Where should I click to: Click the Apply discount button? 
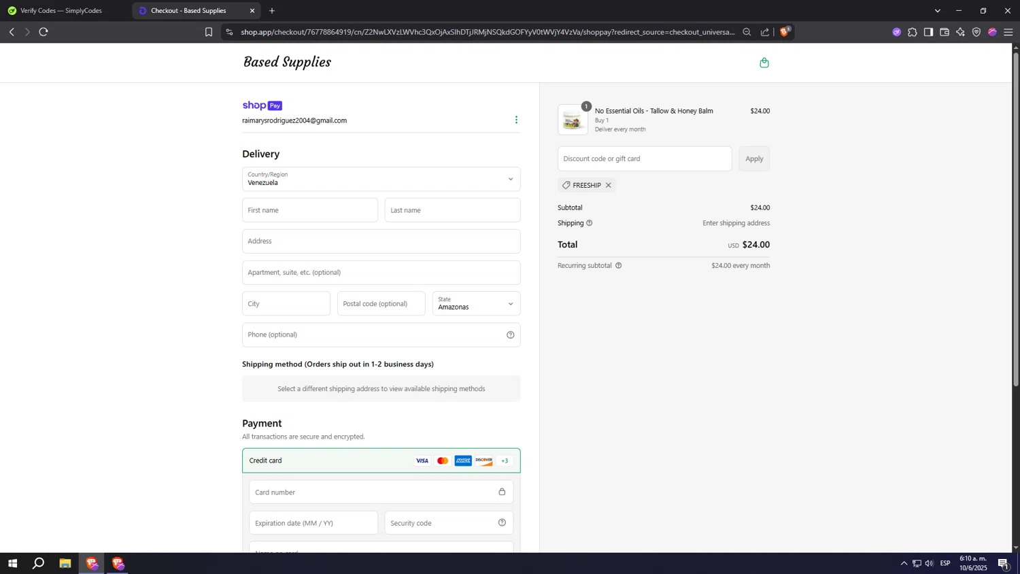click(754, 158)
